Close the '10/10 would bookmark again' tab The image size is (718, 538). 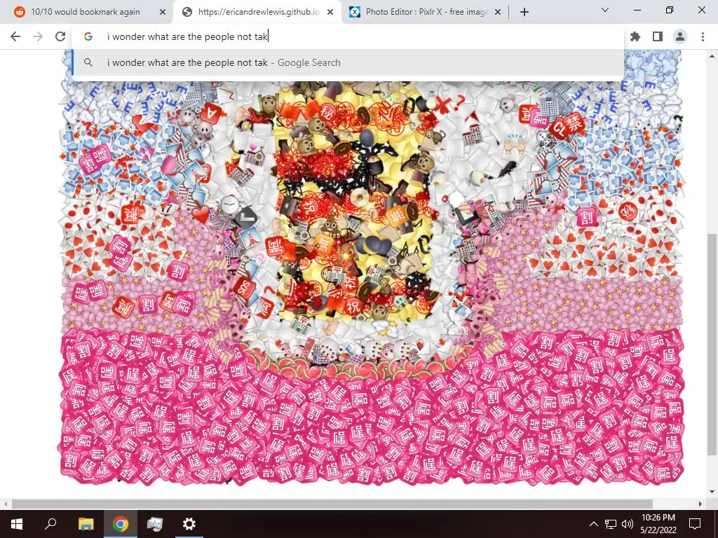pos(162,13)
